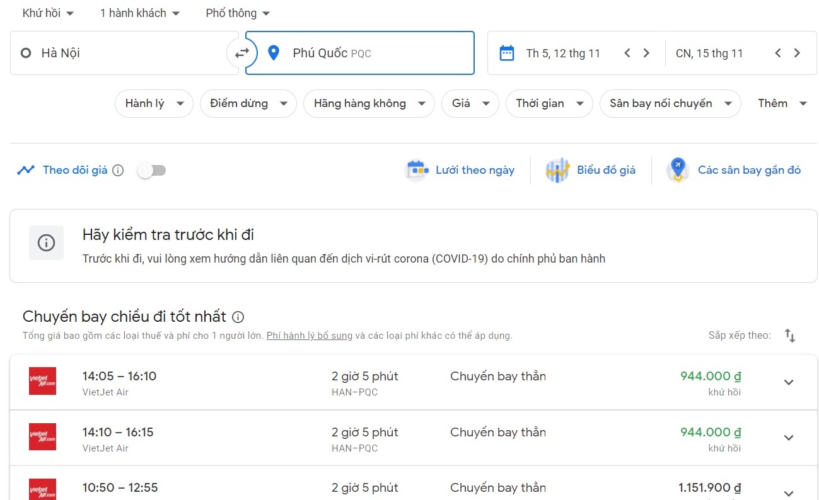Show Các sân bay gần đó nearby airports
The width and height of the screenshot is (819, 500).
[x=734, y=170]
